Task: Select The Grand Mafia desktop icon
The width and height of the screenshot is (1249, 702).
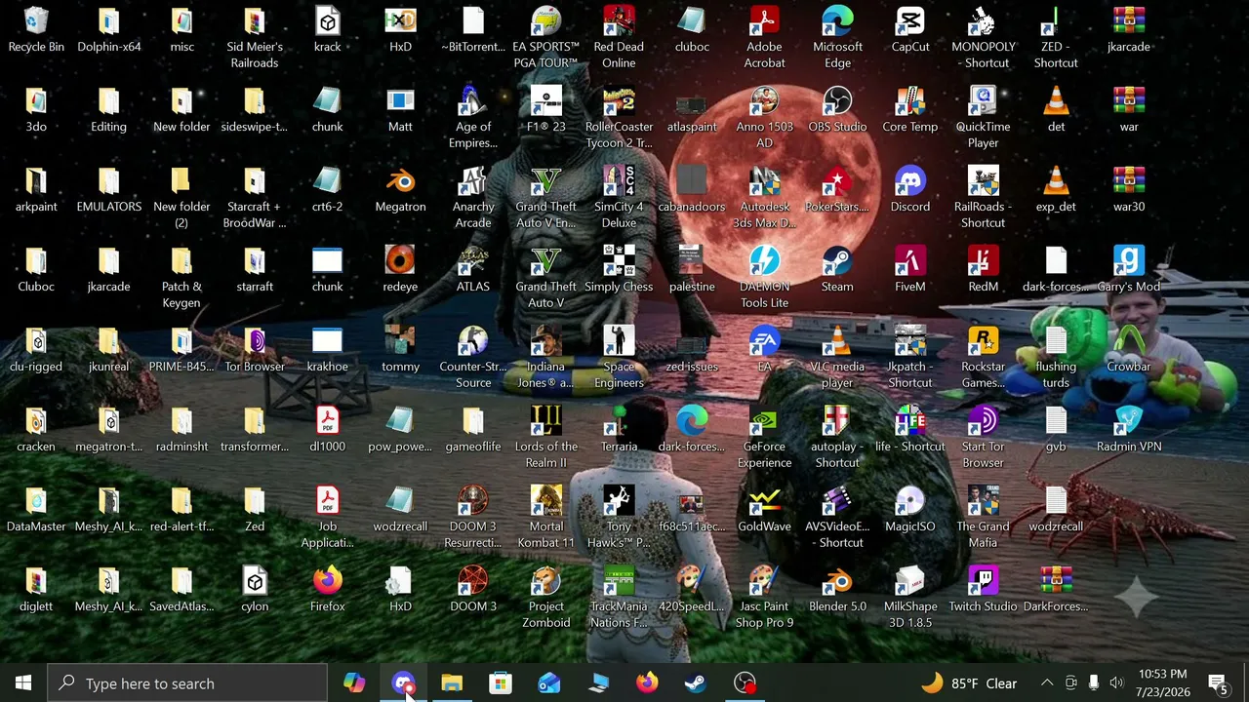Action: (x=984, y=518)
